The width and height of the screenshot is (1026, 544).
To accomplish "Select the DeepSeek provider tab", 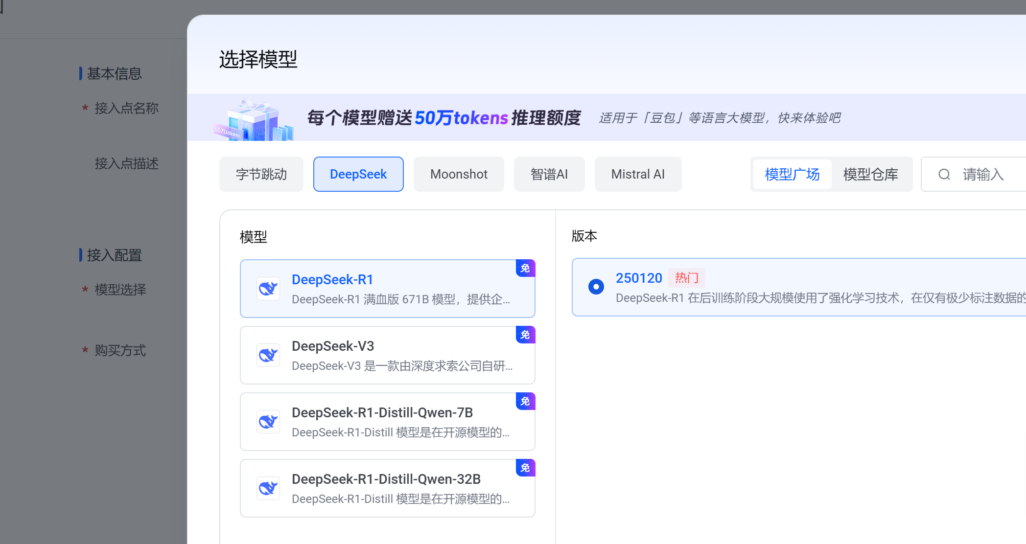I will (x=358, y=174).
